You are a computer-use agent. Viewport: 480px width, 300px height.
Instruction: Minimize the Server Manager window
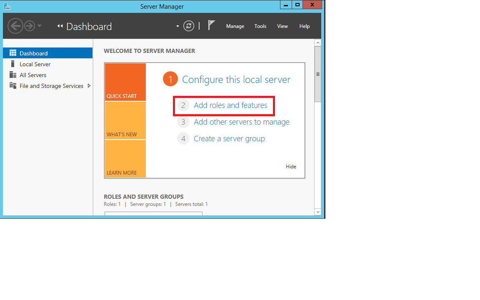point(285,5)
